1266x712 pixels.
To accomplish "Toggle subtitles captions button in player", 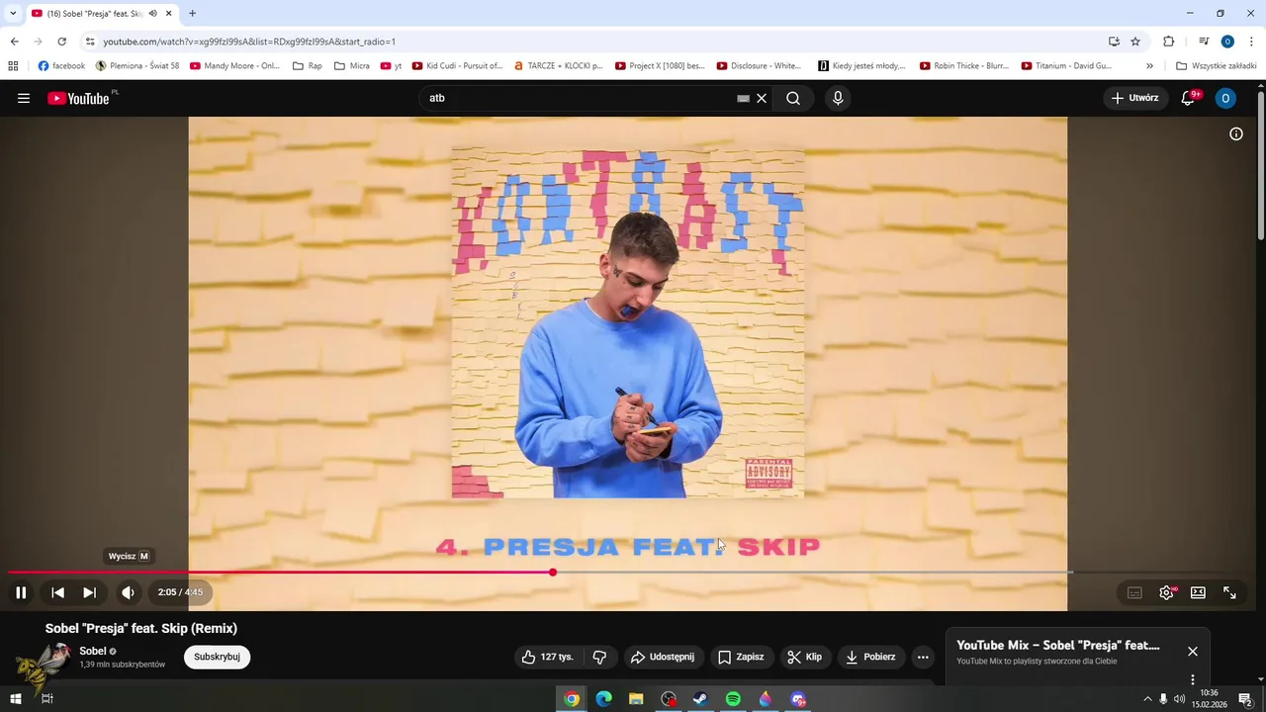I will point(1134,592).
